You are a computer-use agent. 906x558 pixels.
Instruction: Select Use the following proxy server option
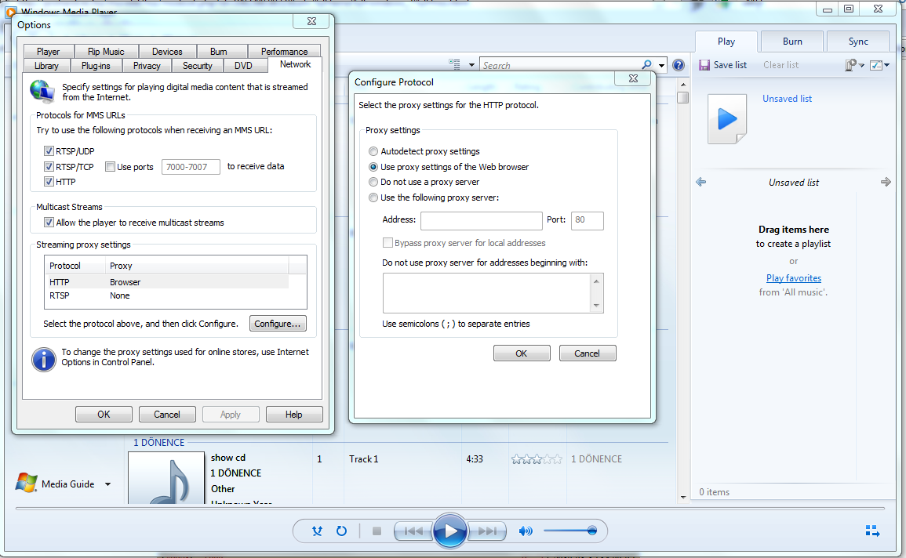point(373,197)
